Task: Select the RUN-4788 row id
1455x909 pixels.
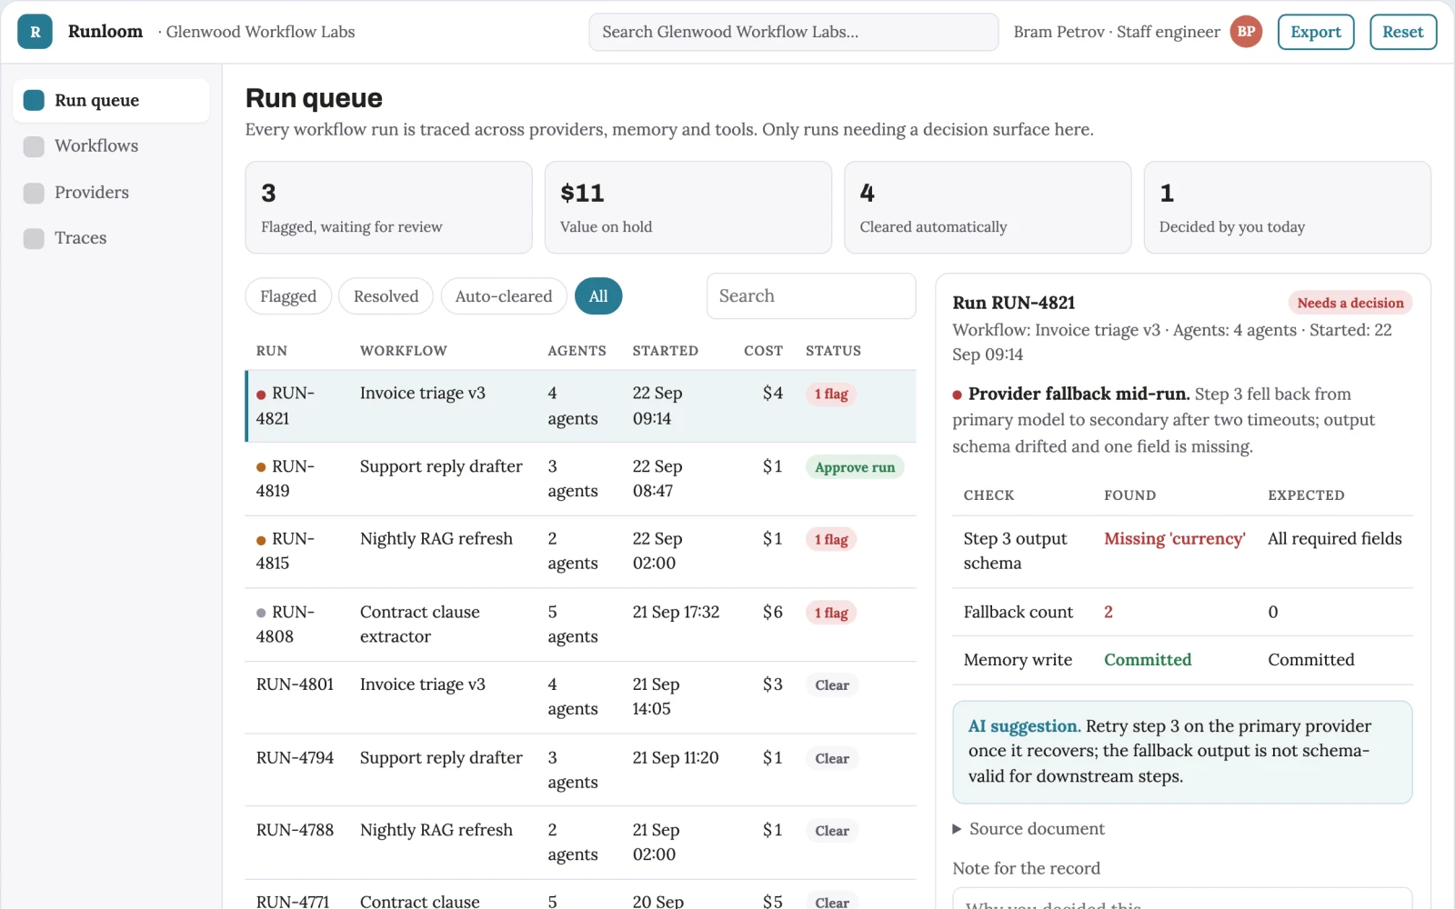Action: click(x=295, y=830)
